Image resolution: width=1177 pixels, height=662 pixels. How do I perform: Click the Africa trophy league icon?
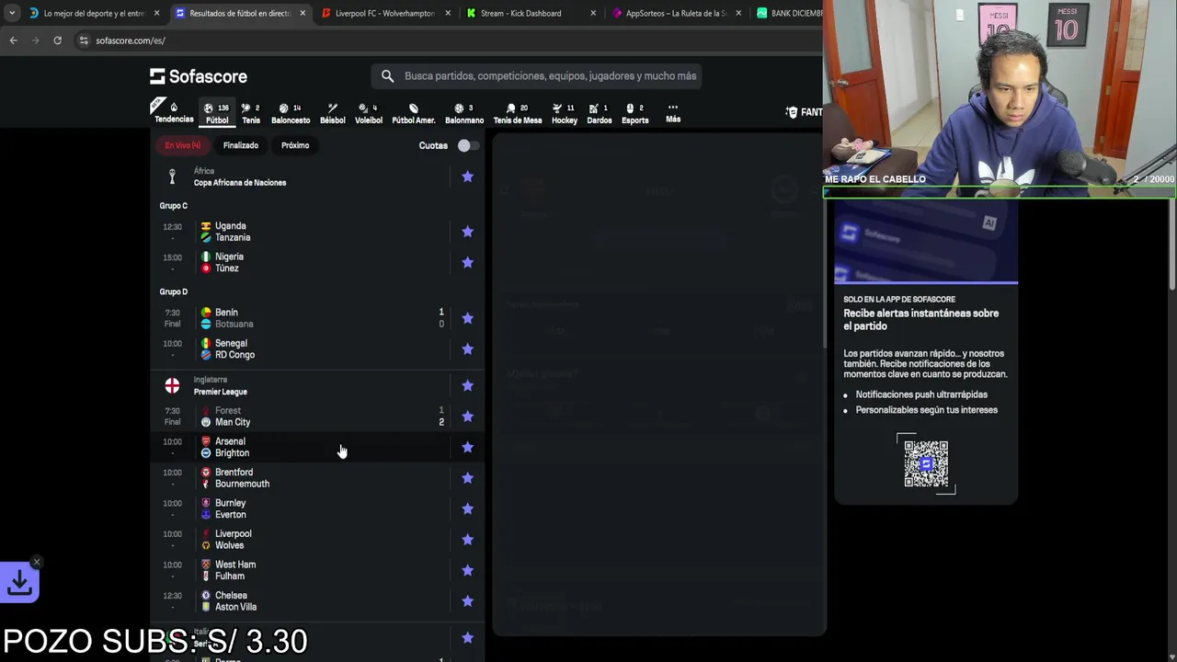[x=172, y=177]
